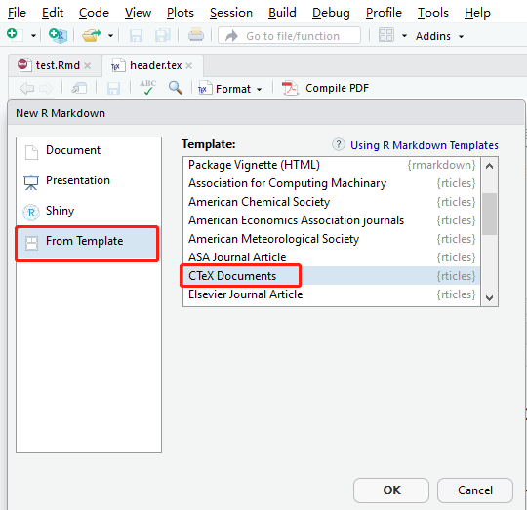
Task: Open the Code menu
Action: pyautogui.click(x=94, y=13)
